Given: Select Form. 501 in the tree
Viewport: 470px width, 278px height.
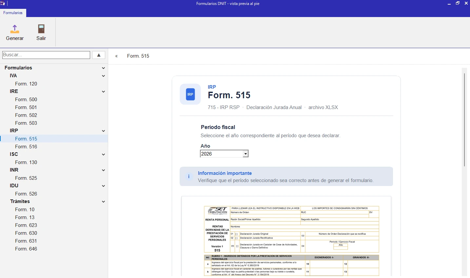Looking at the screenshot, I should click(26, 107).
